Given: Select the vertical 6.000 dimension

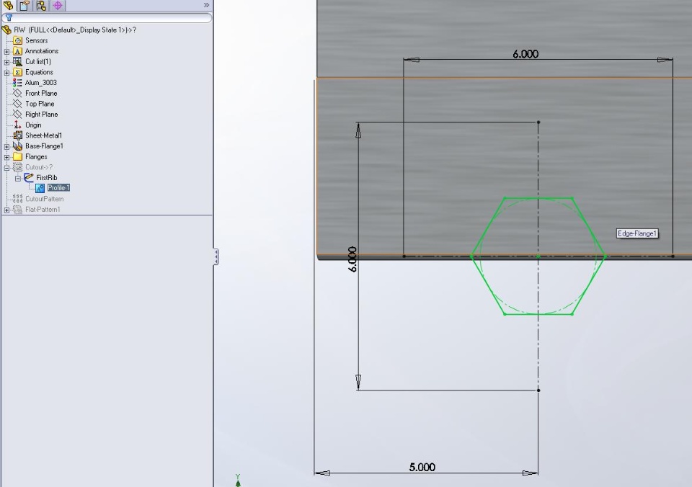Looking at the screenshot, I should click(352, 259).
